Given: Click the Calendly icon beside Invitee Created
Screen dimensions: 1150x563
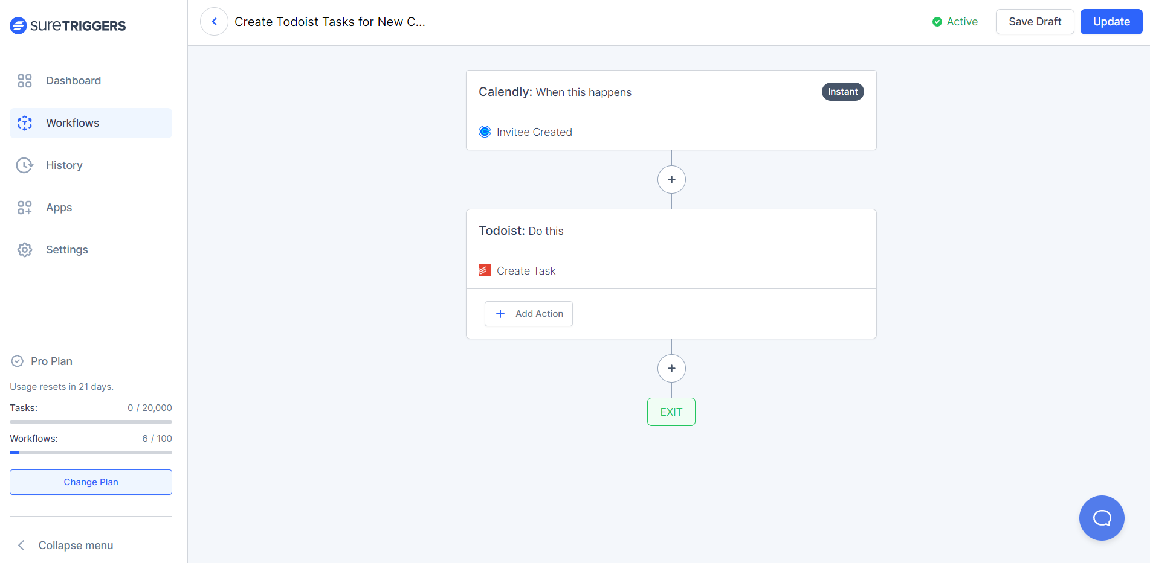Looking at the screenshot, I should tap(484, 131).
